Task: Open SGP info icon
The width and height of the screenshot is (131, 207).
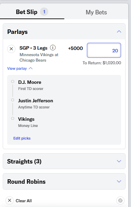Action: click(53, 48)
